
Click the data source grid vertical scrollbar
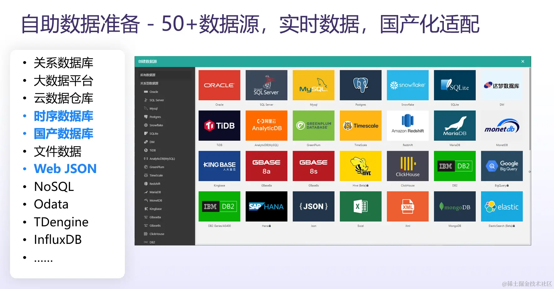click(530, 109)
